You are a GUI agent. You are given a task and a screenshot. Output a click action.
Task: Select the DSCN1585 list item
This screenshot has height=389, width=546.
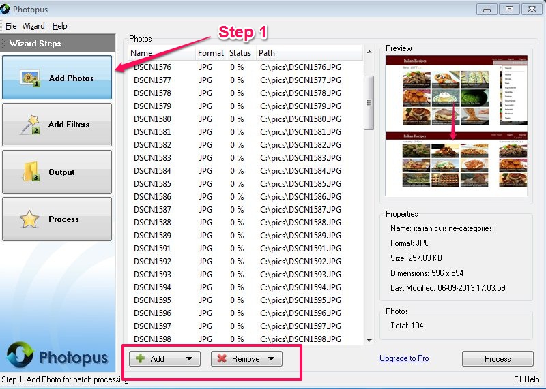click(246, 183)
